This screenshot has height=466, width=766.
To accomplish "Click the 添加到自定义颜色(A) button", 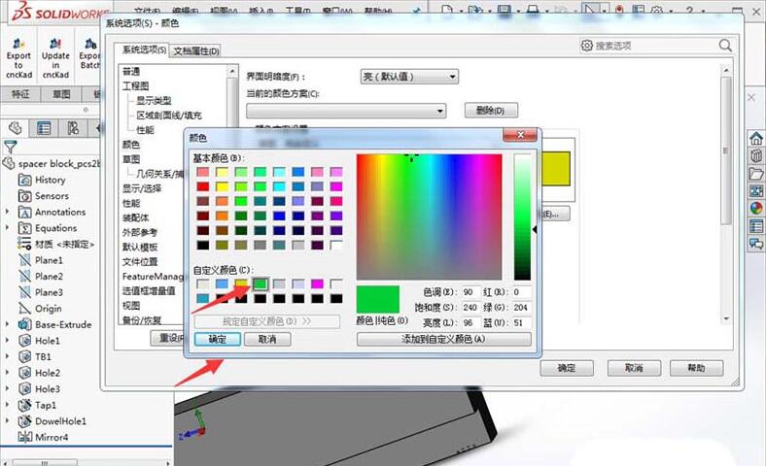I will coord(443,339).
